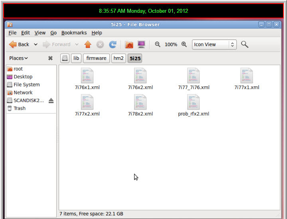This screenshot has height=219, width=287.
Task: Select the 7i76x1.xml file icon
Action: (87, 76)
